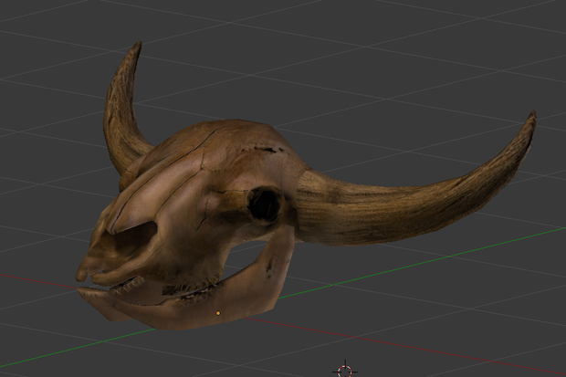Select the tip of the right horn
566x377 pixels.
click(531, 118)
